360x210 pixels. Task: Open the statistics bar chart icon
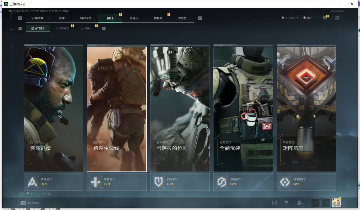click(275, 203)
